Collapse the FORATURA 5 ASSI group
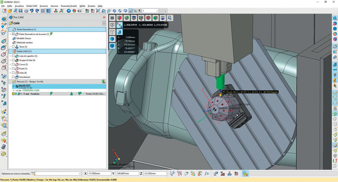This screenshot has width=338, height=182. tap(14, 90)
